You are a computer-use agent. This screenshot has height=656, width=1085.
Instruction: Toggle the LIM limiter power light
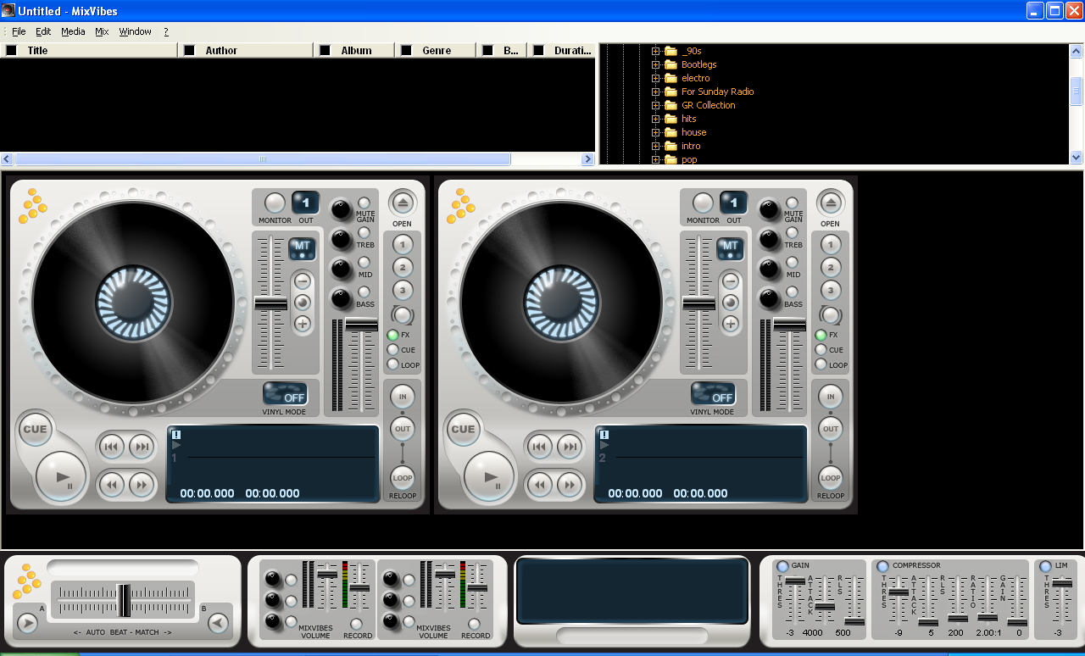(x=1045, y=566)
